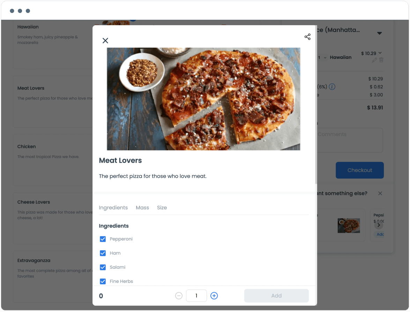Show tax info for the 6% charge
Screen dimensions: 410x312
click(332, 87)
